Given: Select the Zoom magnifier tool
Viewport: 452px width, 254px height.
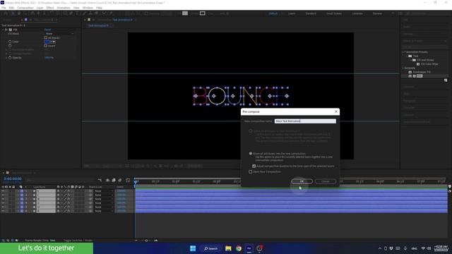Looking at the screenshot, I should coord(25,13).
